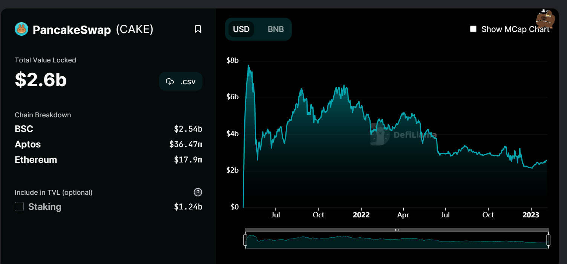Click the $2.6b total value locked figure
The width and height of the screenshot is (567, 264).
coord(41,80)
